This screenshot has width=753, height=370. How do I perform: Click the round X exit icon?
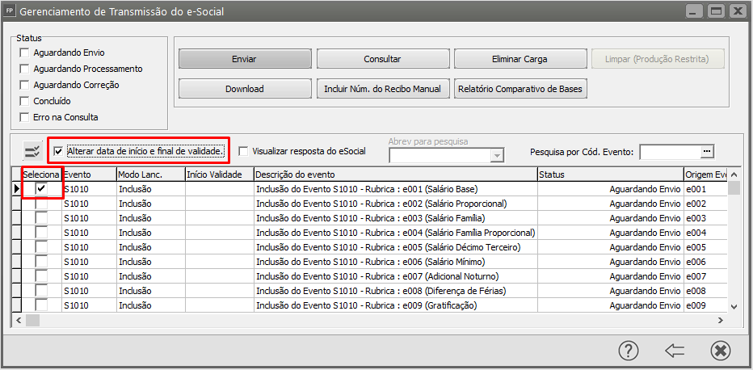click(x=721, y=351)
